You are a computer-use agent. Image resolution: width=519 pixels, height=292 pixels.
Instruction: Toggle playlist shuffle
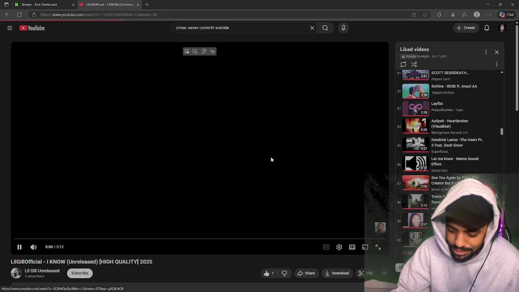click(414, 64)
